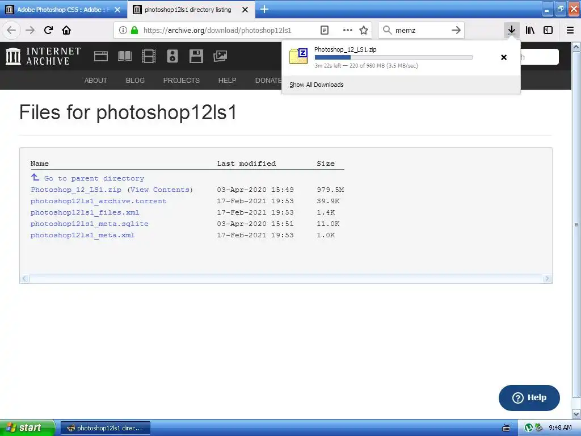This screenshot has width=581, height=436.
Task: Reload the current page
Action: 48,30
